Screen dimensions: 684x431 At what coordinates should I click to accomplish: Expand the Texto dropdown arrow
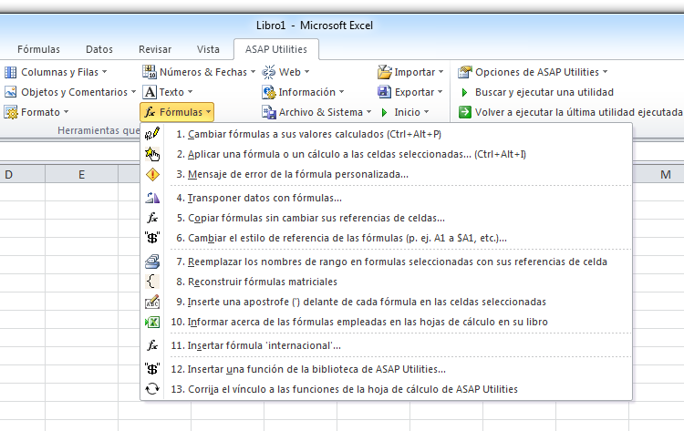[191, 92]
